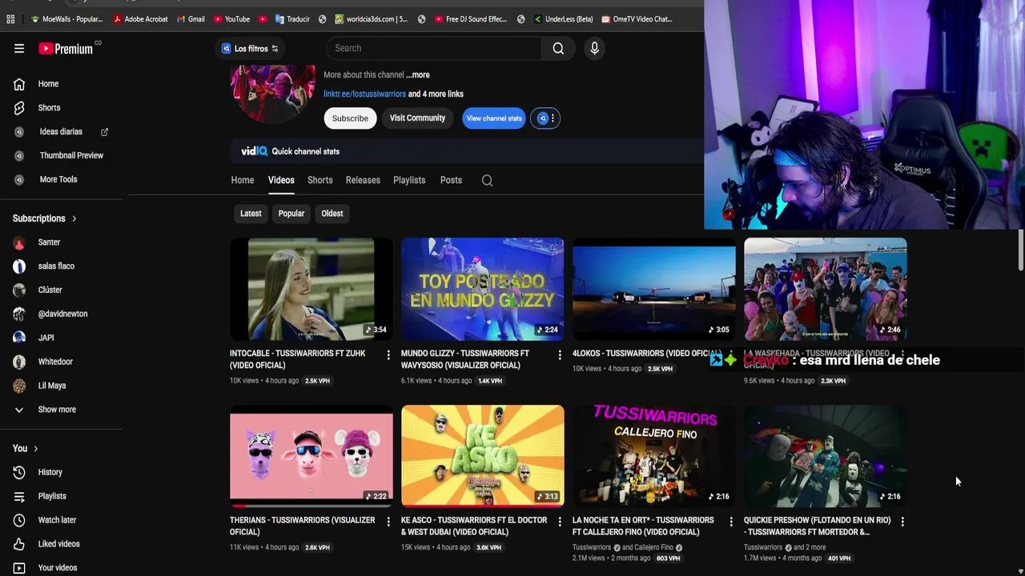Open the MoeWalls bookmark

(66, 19)
